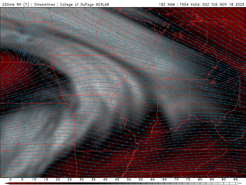Click the 85 tick label on color scale
This screenshot has width=246, height=185.
pyautogui.click(x=212, y=179)
